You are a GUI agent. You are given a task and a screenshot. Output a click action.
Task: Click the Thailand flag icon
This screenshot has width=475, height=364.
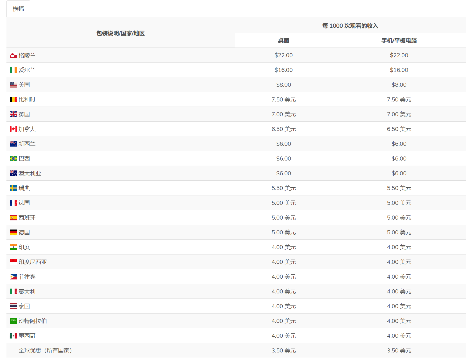[x=12, y=306]
